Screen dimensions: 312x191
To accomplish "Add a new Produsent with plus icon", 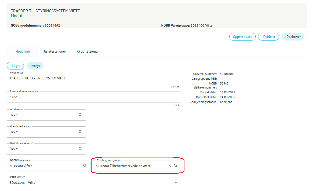I will 94,115.
